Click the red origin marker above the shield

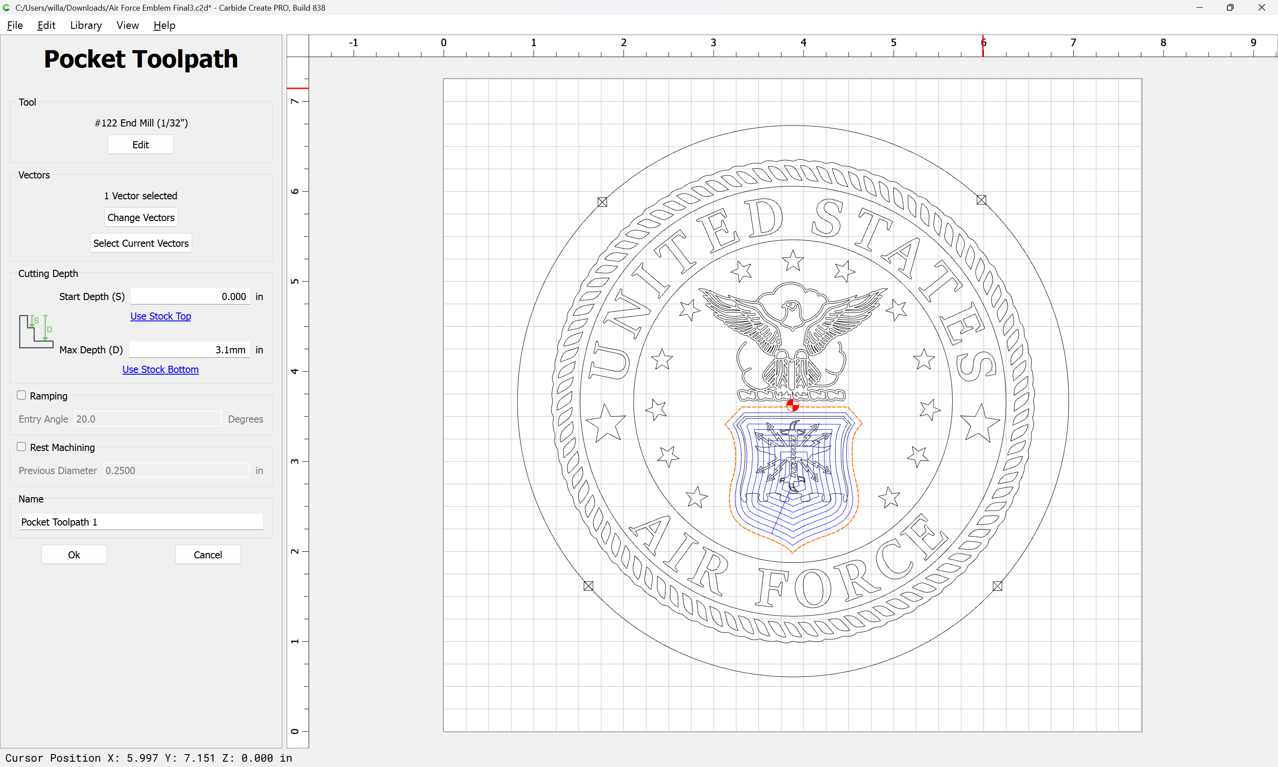click(x=793, y=405)
